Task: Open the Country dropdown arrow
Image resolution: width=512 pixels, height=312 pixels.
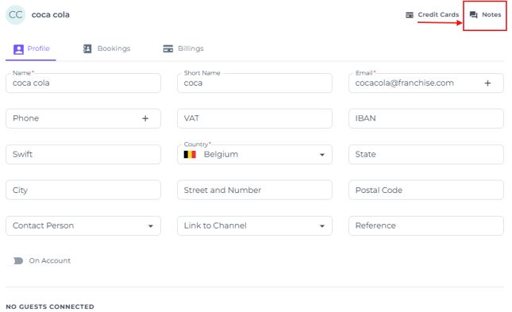Action: (322, 155)
